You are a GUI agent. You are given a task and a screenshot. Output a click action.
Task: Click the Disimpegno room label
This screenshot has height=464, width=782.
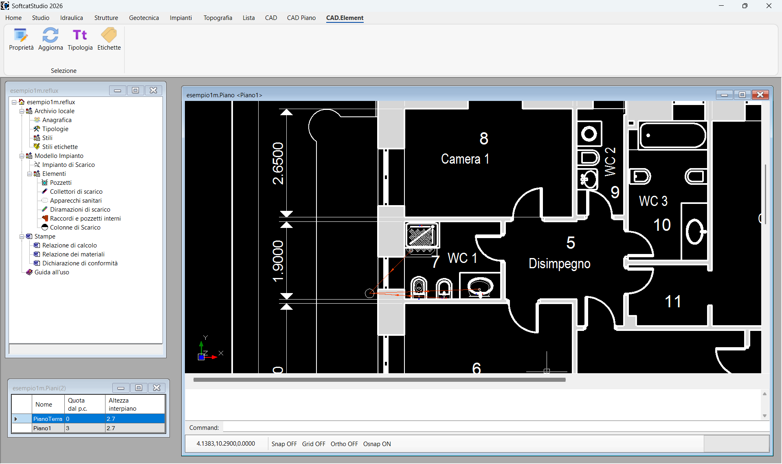[x=559, y=264]
